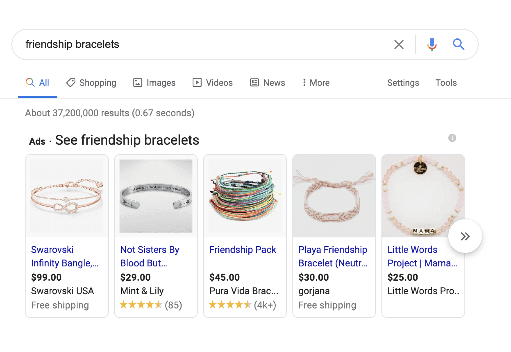The width and height of the screenshot is (511, 352).
Task: Switch to the News tab
Action: [x=274, y=83]
